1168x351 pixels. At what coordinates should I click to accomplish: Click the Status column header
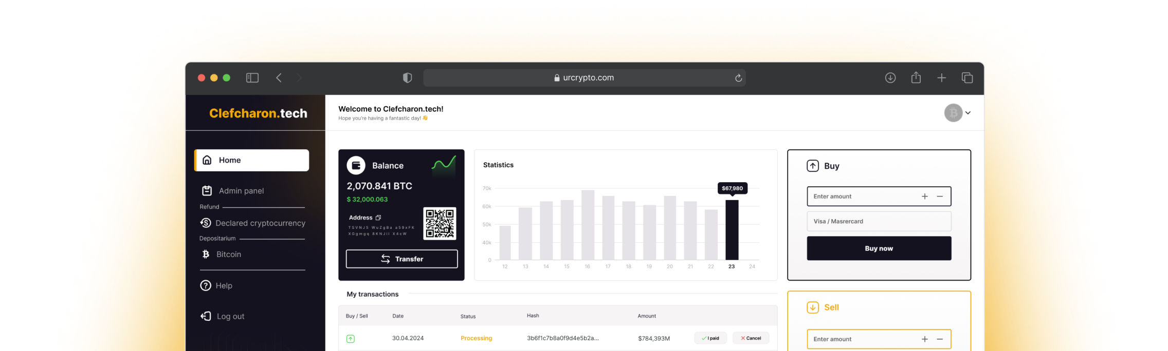(x=468, y=317)
